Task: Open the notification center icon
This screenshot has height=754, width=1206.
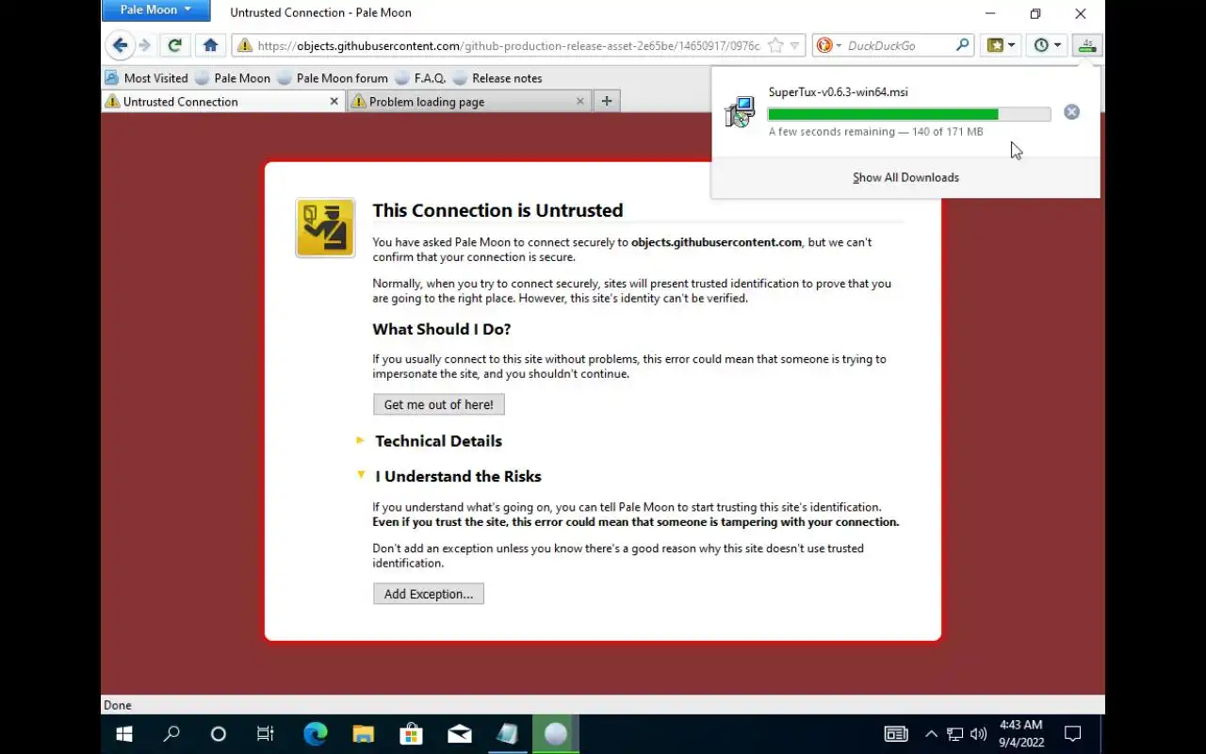Action: point(1072,734)
